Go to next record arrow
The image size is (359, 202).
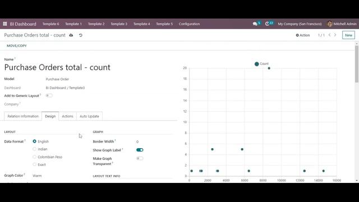[335, 35]
